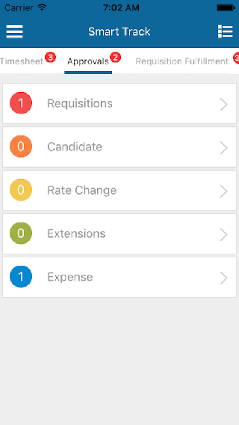Screen dimensions: 239x425
Task: Open Expense via right chevron
Action: (224, 278)
